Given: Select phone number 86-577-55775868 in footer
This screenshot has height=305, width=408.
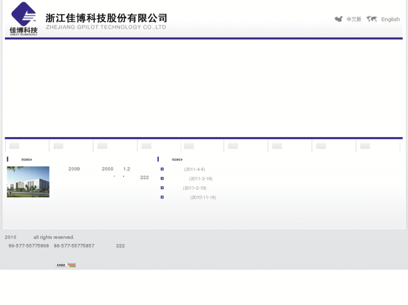Looking at the screenshot, I should pos(29,246).
